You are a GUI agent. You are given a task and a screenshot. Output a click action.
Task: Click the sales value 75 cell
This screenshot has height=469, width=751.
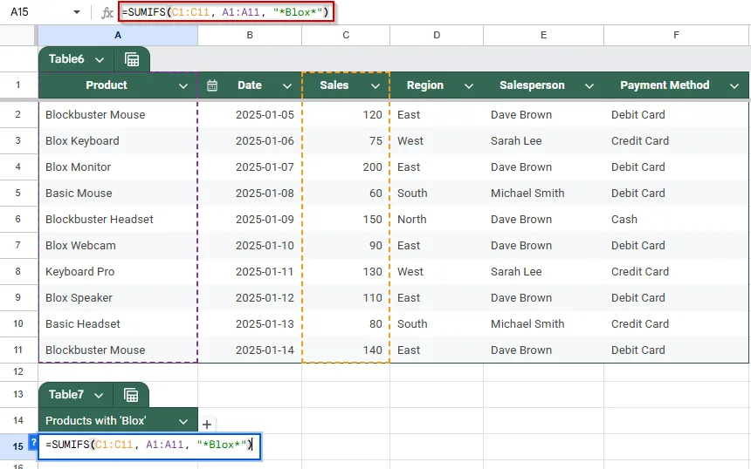(x=346, y=141)
